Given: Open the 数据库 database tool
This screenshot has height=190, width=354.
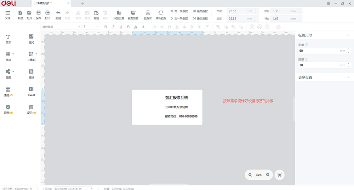Looking at the screenshot, I should [x=148, y=15].
